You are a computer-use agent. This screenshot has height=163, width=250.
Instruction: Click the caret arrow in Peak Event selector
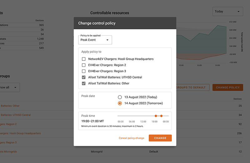107,40
